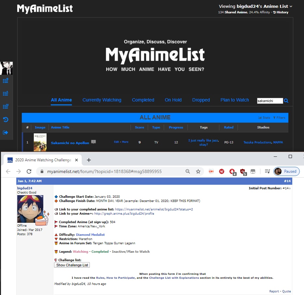Click the MyAnimeList logo at top left
304x295 pixels.
pos(45,8)
